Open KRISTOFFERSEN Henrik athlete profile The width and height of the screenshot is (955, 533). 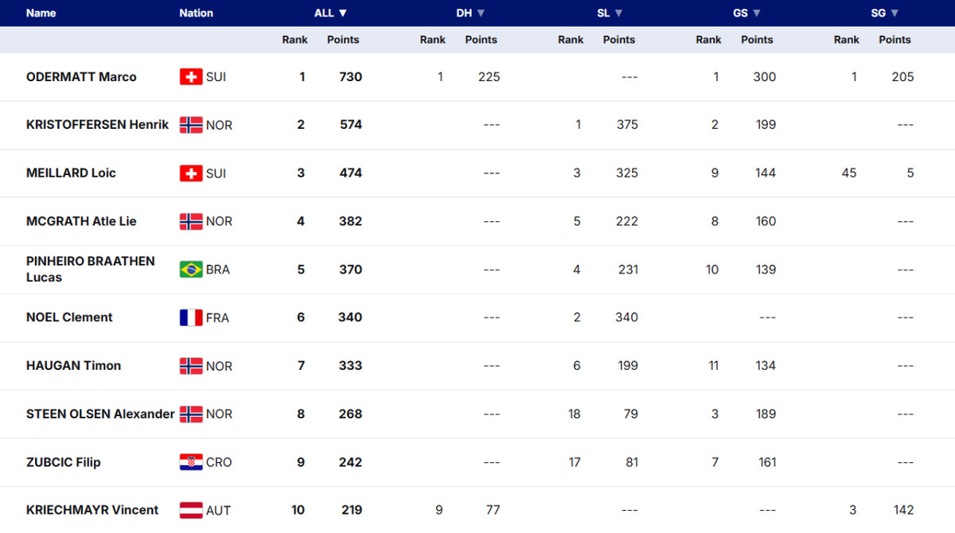click(x=97, y=125)
